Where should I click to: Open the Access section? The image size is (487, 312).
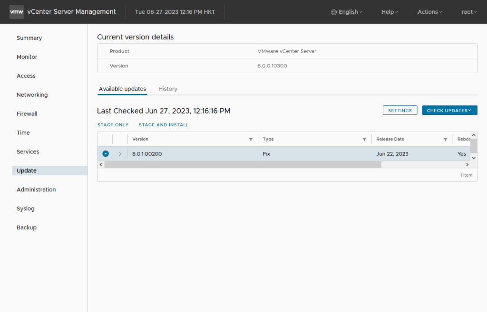(x=26, y=76)
